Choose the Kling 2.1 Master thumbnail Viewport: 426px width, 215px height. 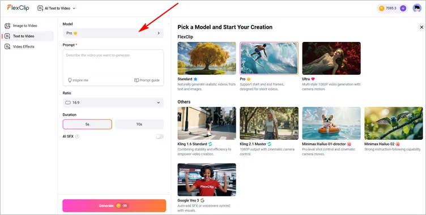(269, 123)
